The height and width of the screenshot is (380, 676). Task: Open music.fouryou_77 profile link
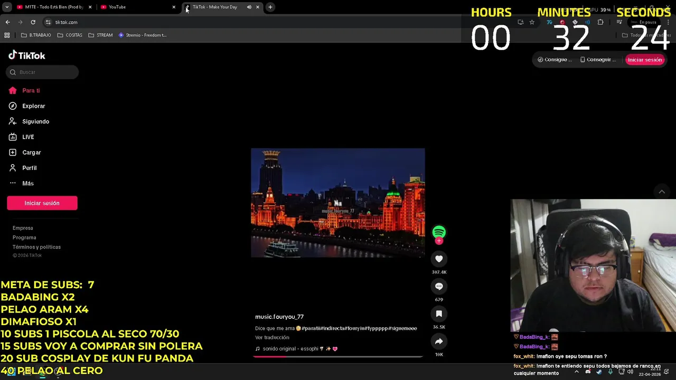[x=279, y=317]
